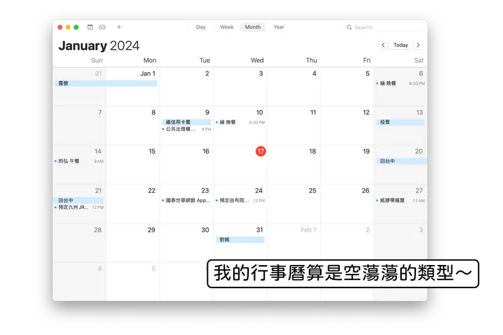Open the 綸 晚餐 event on January 10
The image size is (503, 335).
[x=240, y=122]
